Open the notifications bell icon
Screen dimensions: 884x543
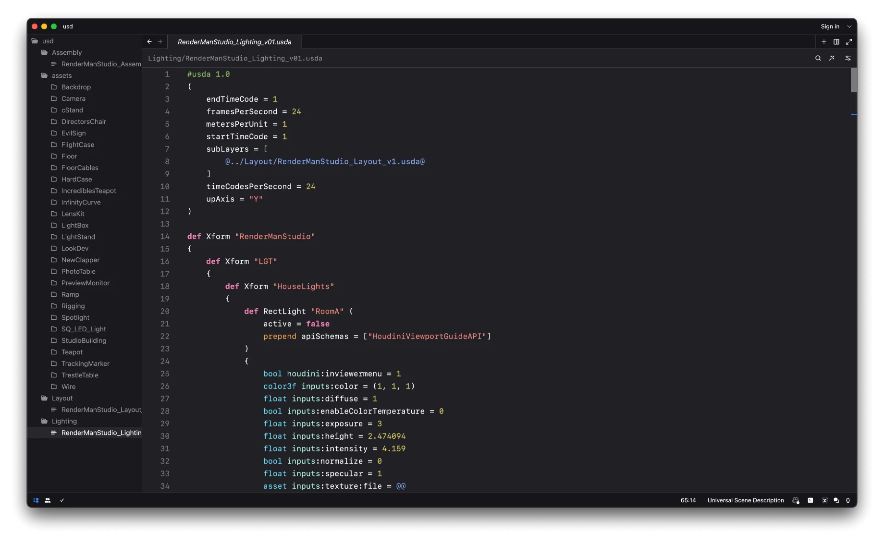[848, 500]
